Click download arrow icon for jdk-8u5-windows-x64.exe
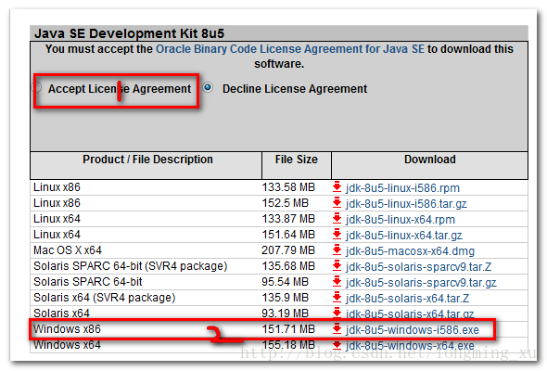Viewport: 547px width, 371px height. point(337,345)
